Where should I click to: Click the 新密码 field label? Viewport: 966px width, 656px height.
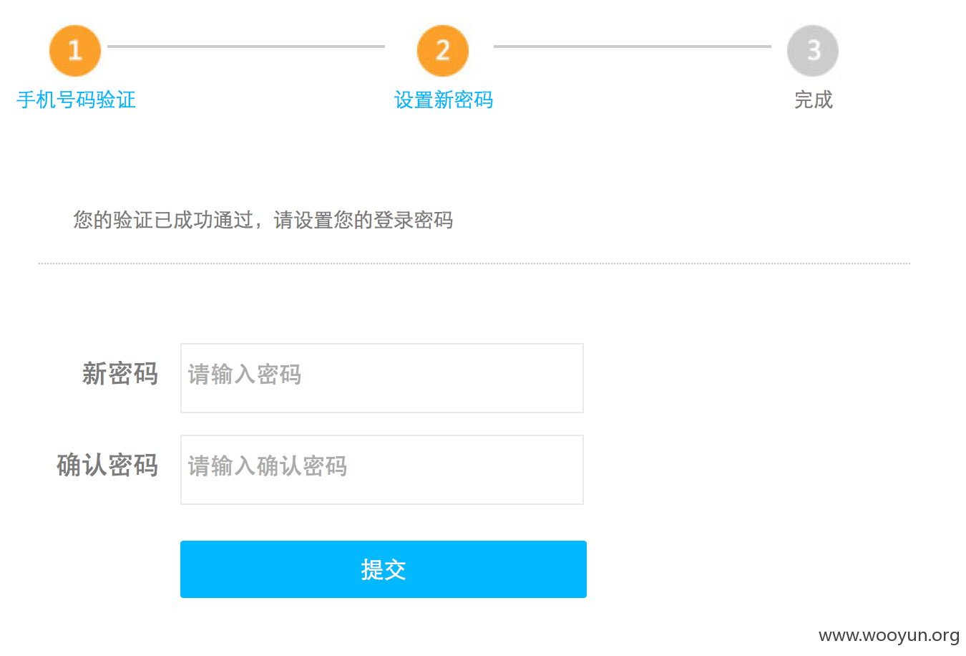click(120, 374)
